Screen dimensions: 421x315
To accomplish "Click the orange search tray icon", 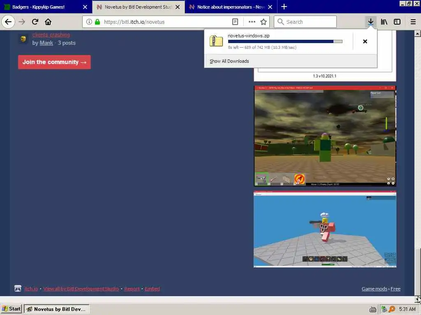I will coord(392,309).
